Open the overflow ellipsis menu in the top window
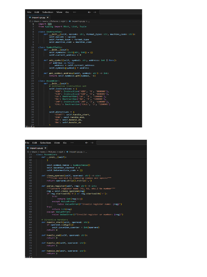Screen dimensions: 207x277 coord(75,12)
